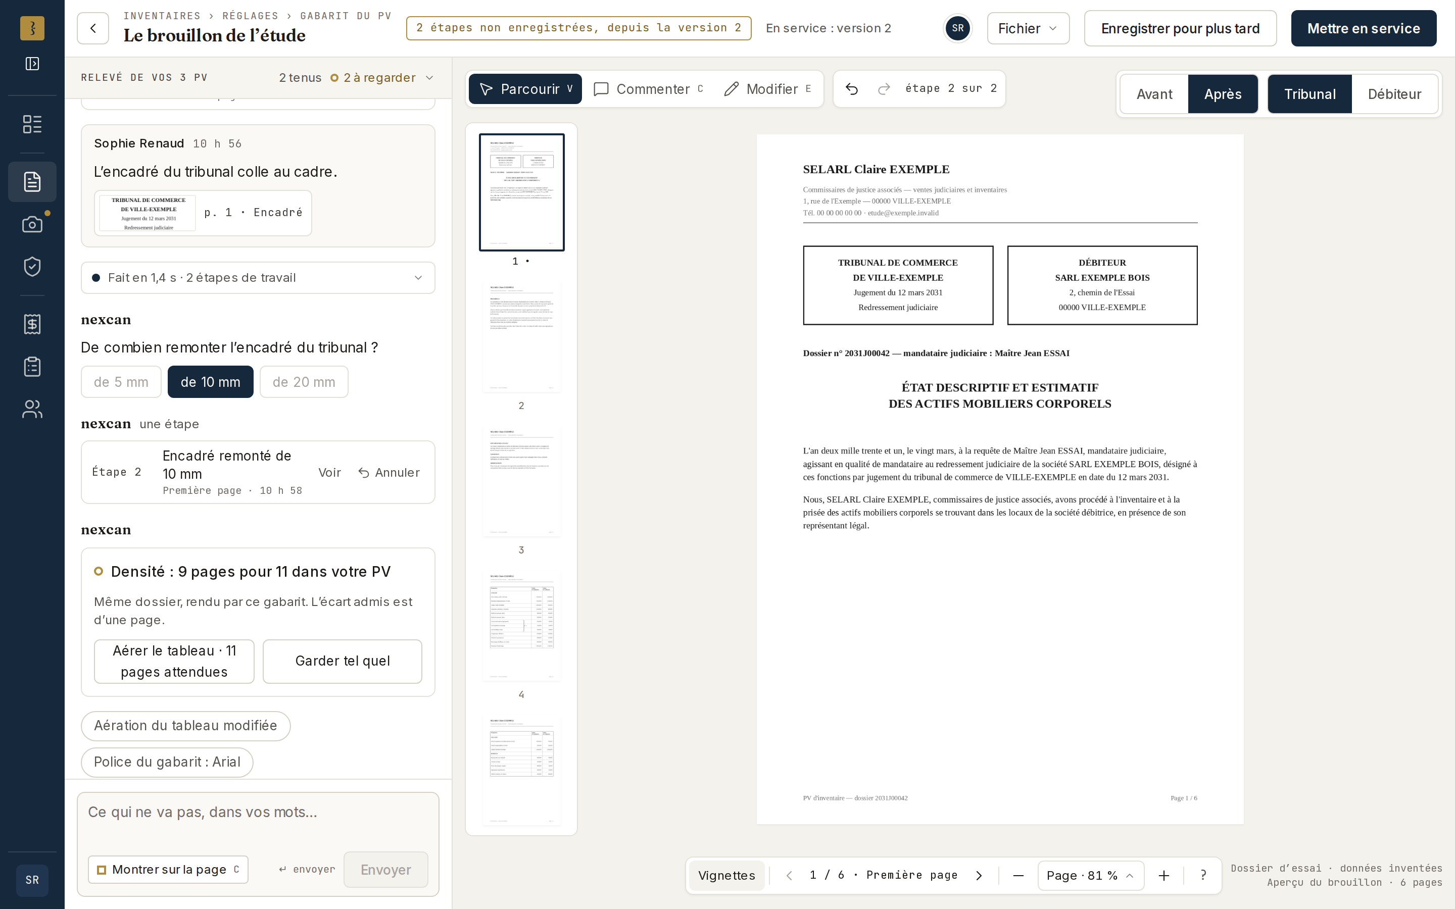Viewport: 1455px width, 909px height.
Task: Click 'Enregistrer pour plus tard' button
Action: pos(1180,28)
